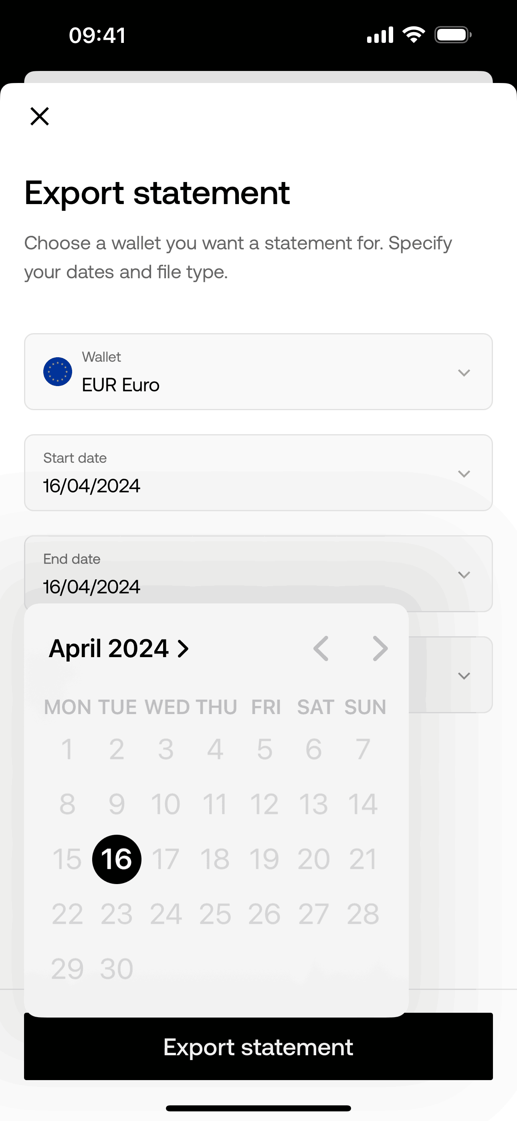Click the EU flag wallet icon
This screenshot has width=517, height=1121.
57,372
